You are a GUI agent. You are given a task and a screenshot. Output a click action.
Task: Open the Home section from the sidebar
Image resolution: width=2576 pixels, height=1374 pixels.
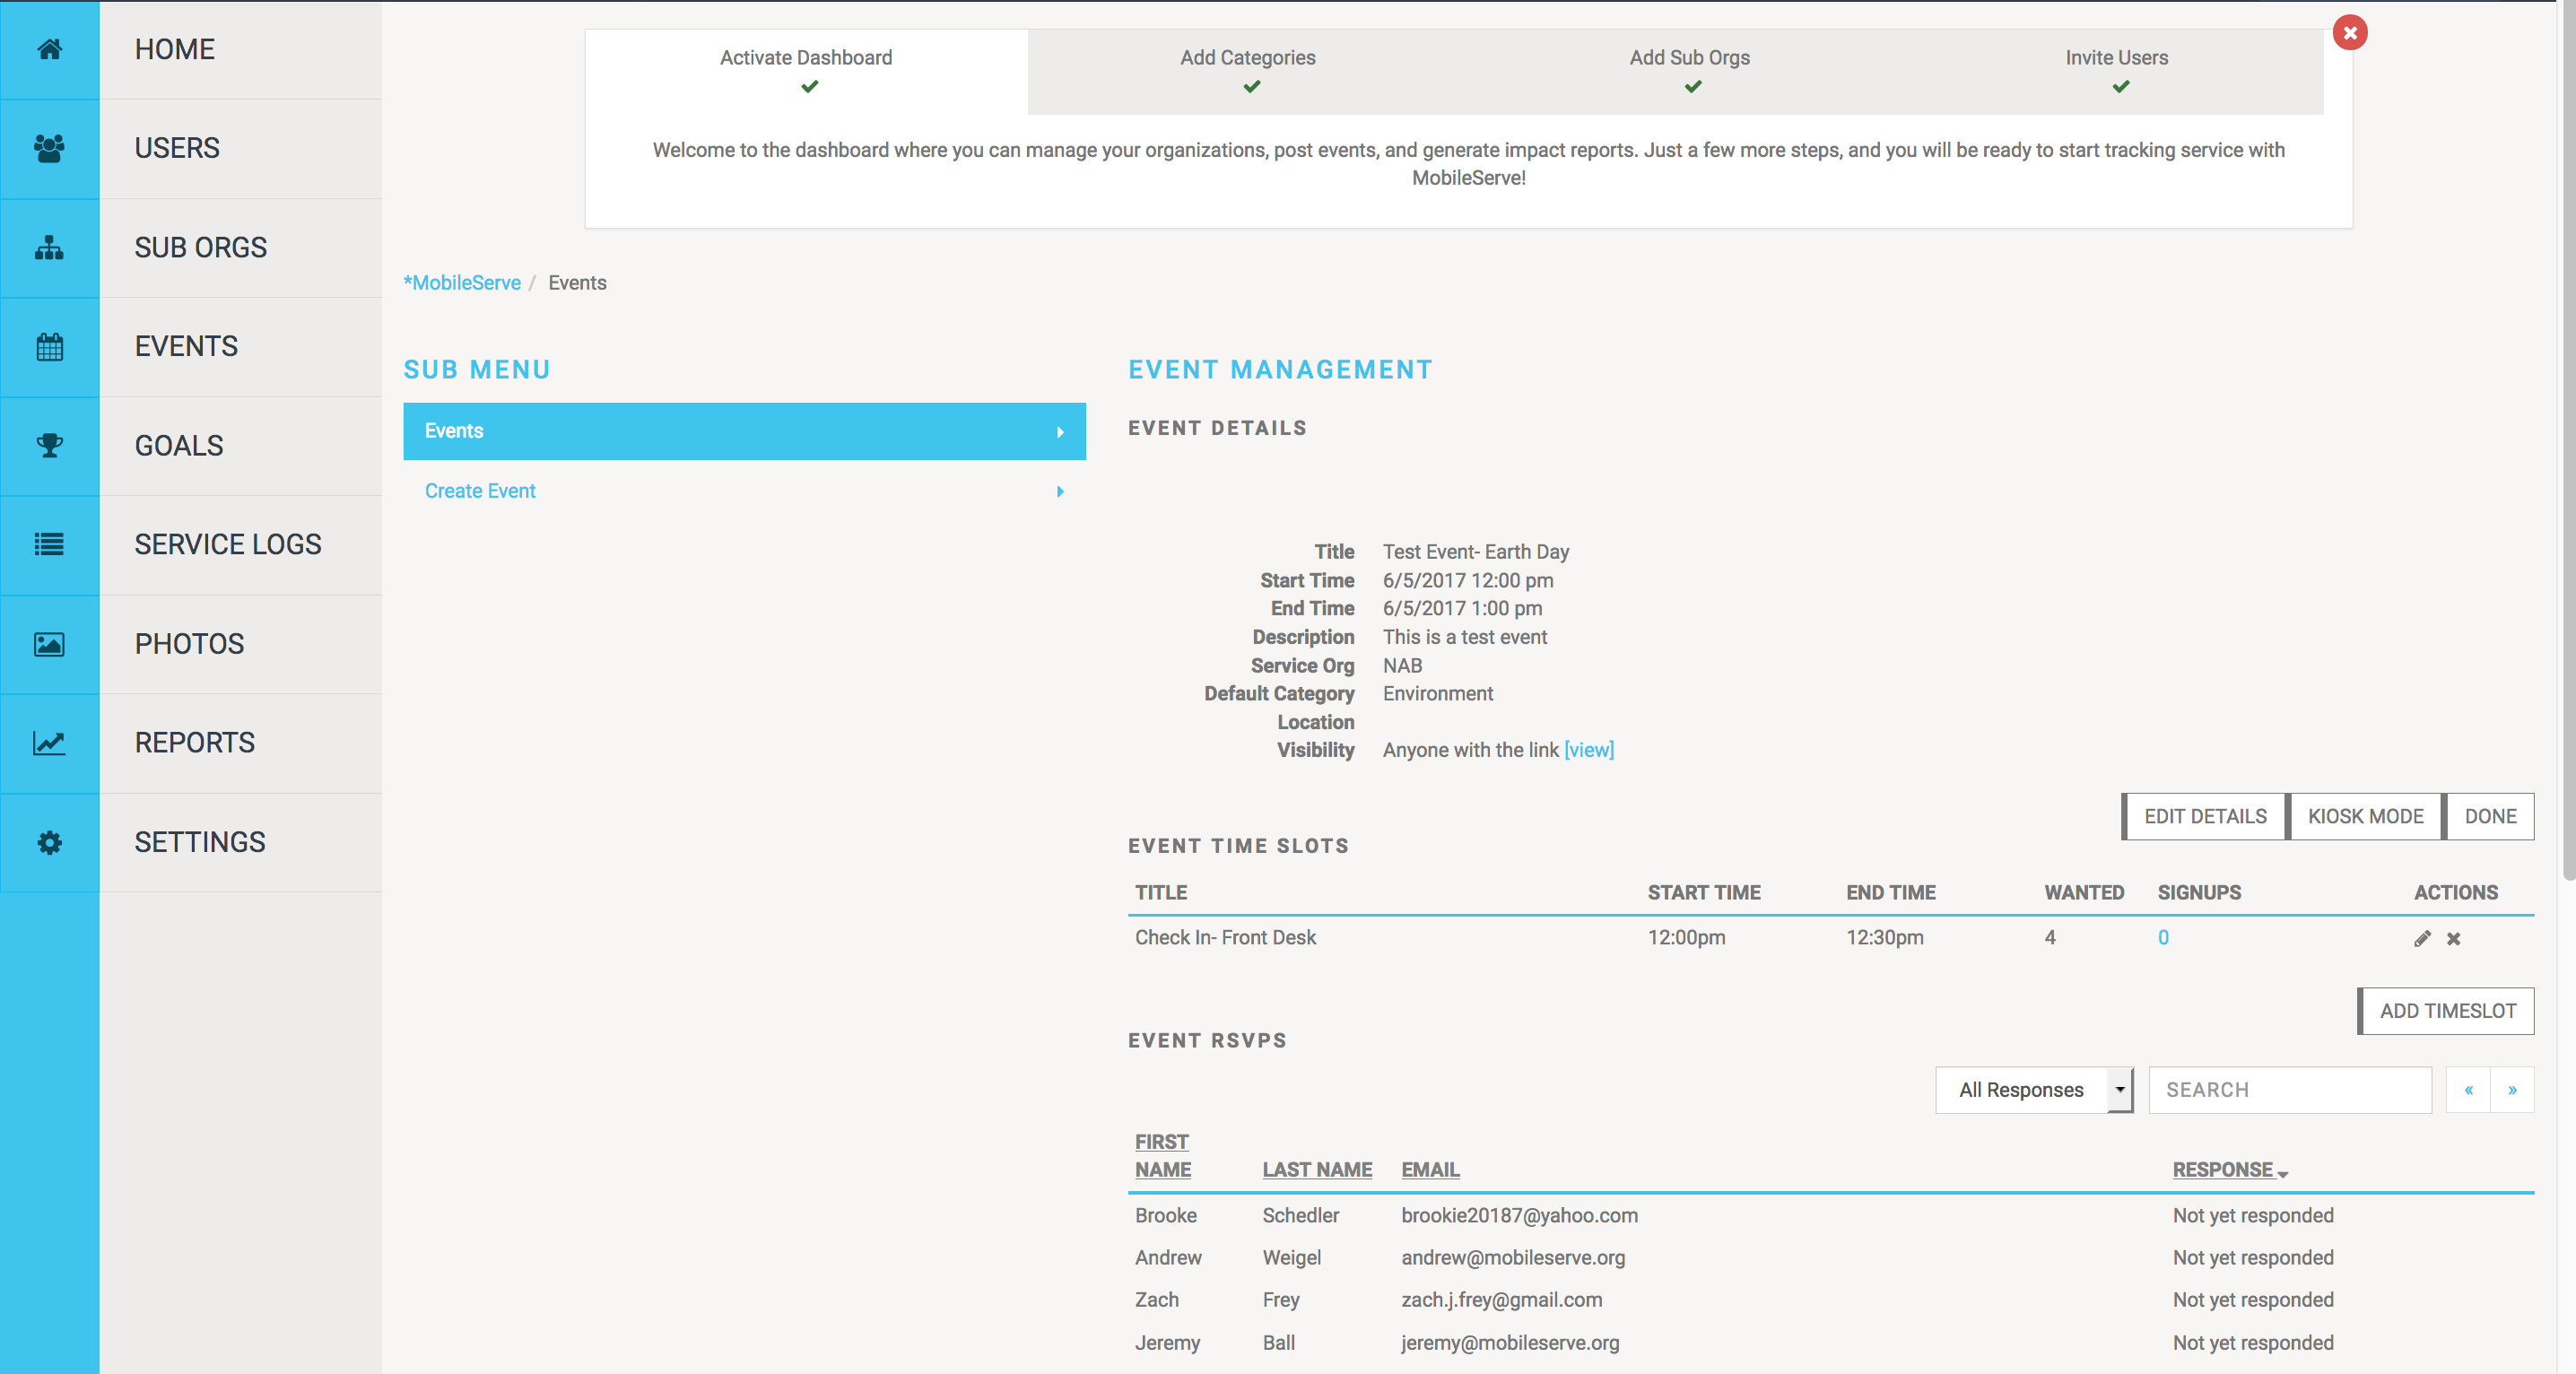click(x=49, y=51)
